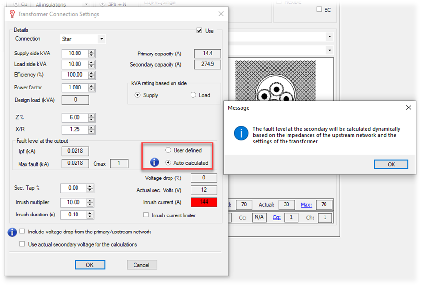Viewport: 421px width, 286px height.
Task: Click the info icon in the Message dialog
Action: click(241, 133)
